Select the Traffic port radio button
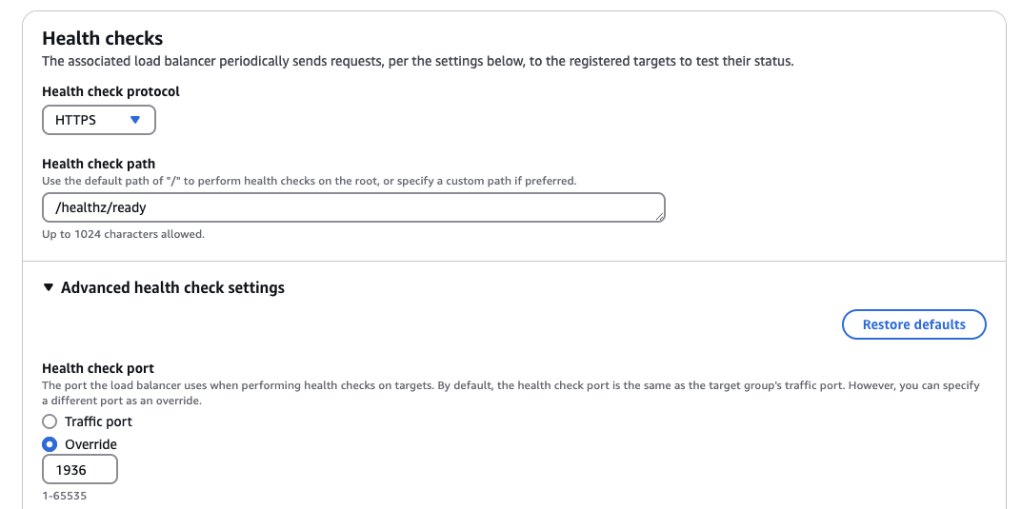Image resolution: width=1021 pixels, height=509 pixels. [50, 421]
